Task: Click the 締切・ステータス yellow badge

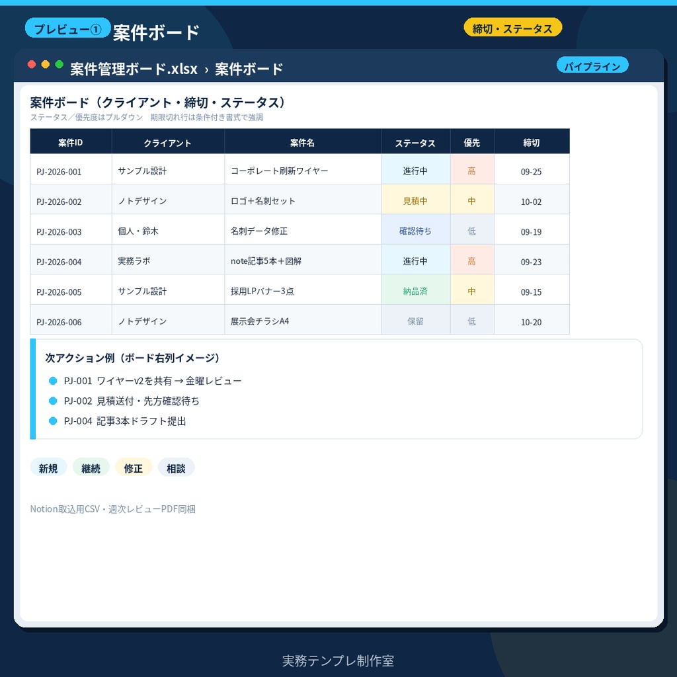Action: 512,28
